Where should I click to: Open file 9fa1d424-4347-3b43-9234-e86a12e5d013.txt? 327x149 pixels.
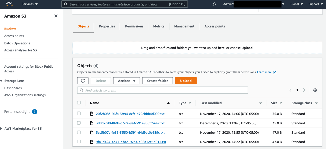pos(131,142)
